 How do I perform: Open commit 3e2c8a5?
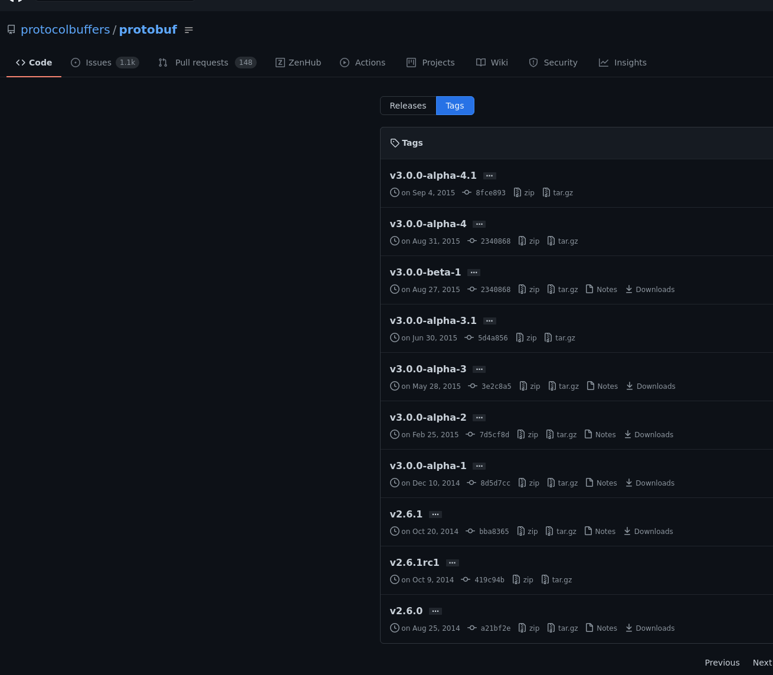point(490,386)
